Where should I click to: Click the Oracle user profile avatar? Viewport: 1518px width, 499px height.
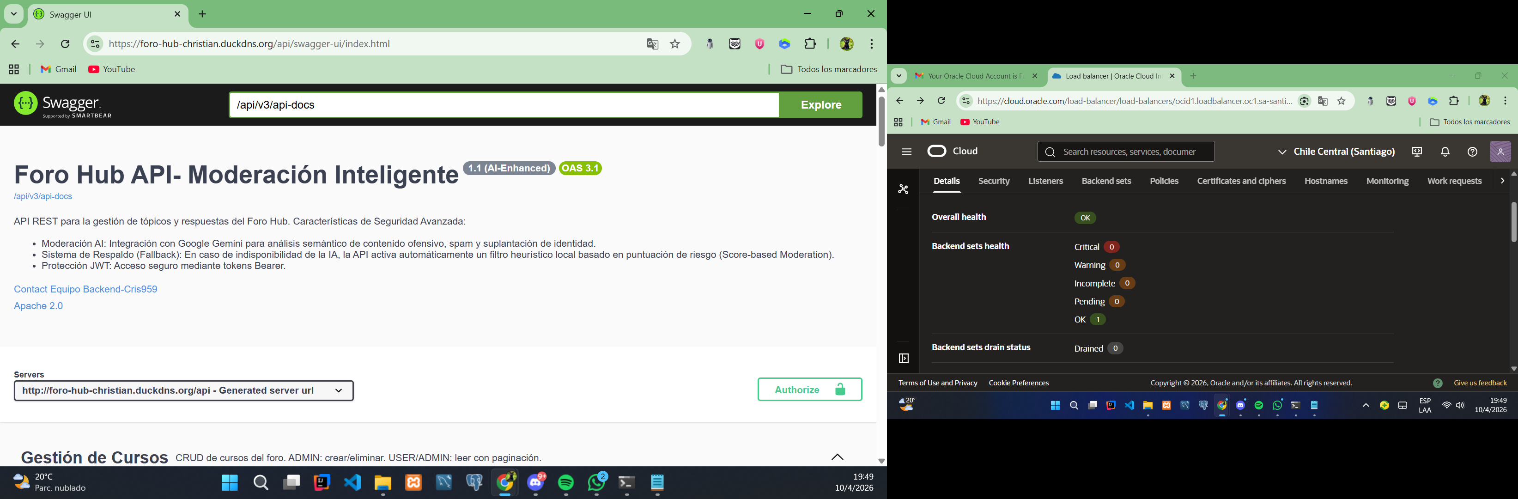pos(1500,152)
